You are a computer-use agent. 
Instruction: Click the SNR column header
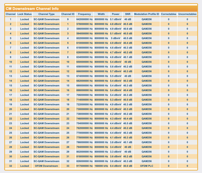point(128,14)
